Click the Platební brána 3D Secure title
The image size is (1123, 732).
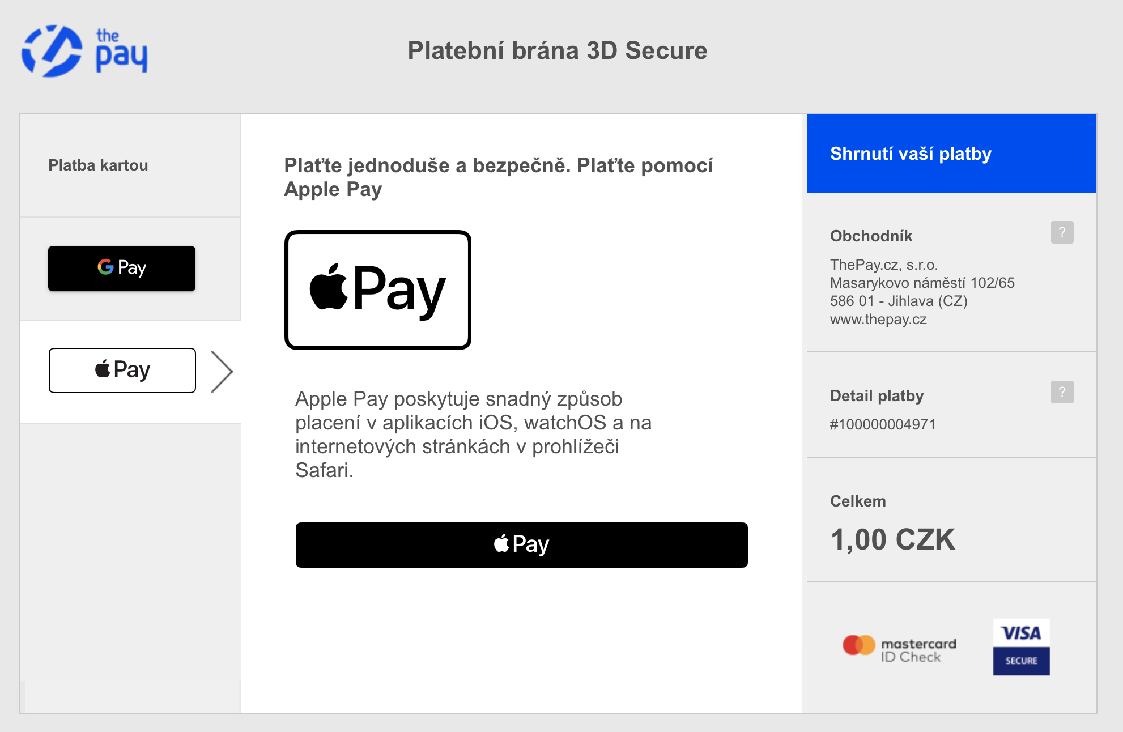pyautogui.click(x=558, y=51)
